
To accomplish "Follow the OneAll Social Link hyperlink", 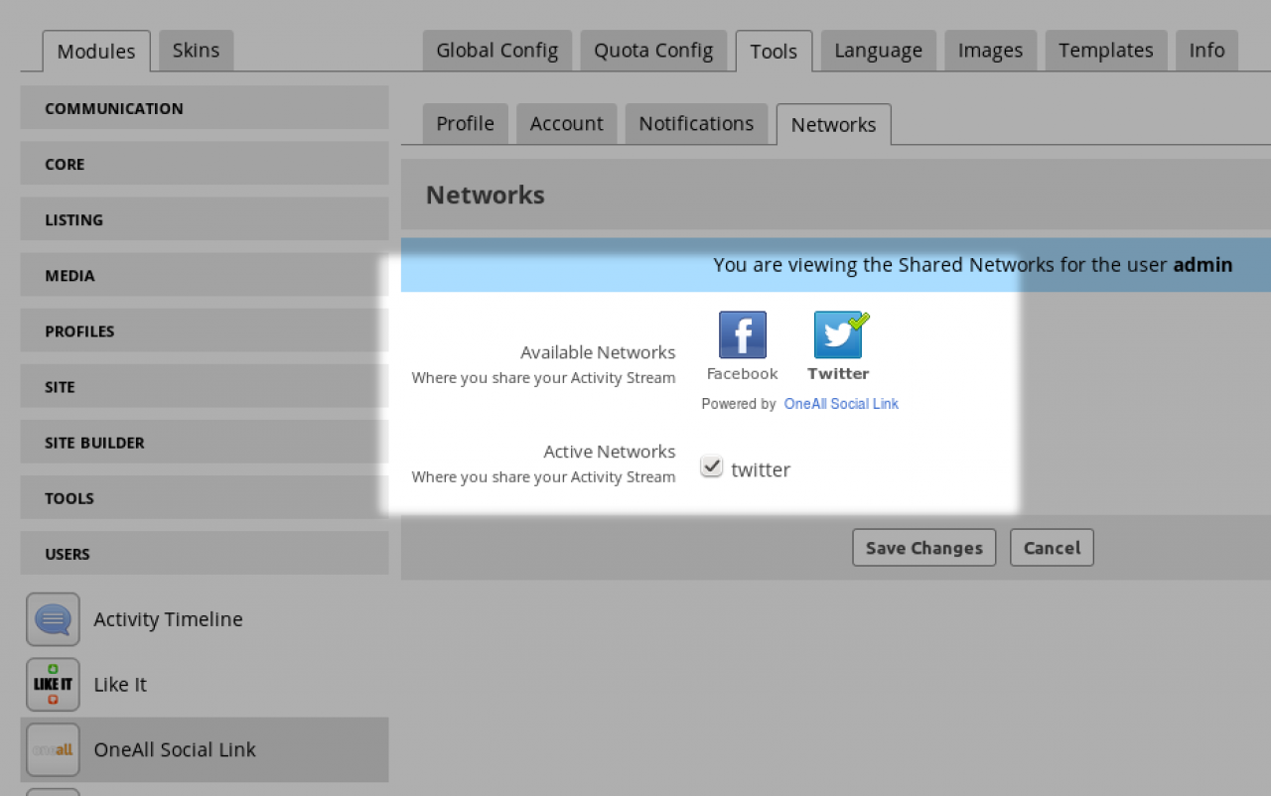I will coord(841,404).
